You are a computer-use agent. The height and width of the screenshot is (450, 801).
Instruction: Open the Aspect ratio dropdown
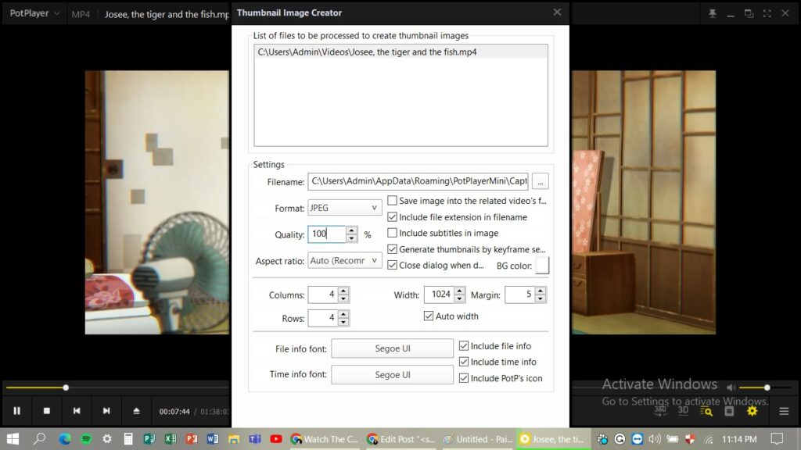(345, 260)
